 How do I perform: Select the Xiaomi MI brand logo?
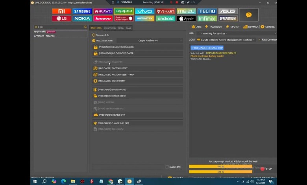(x=61, y=11)
